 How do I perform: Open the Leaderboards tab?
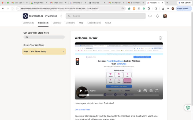point(94,23)
